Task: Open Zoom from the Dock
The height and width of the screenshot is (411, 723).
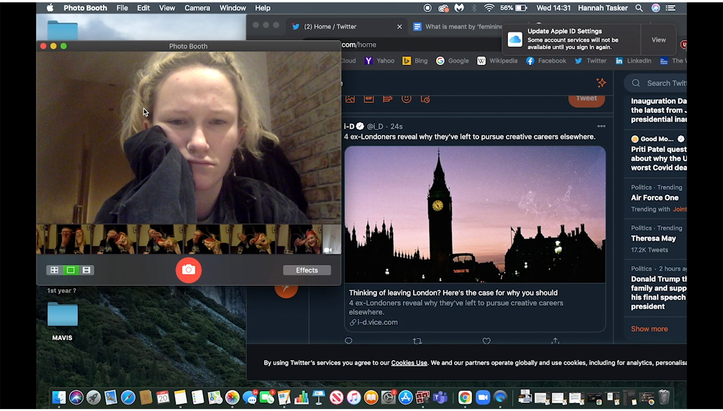Action: point(483,398)
